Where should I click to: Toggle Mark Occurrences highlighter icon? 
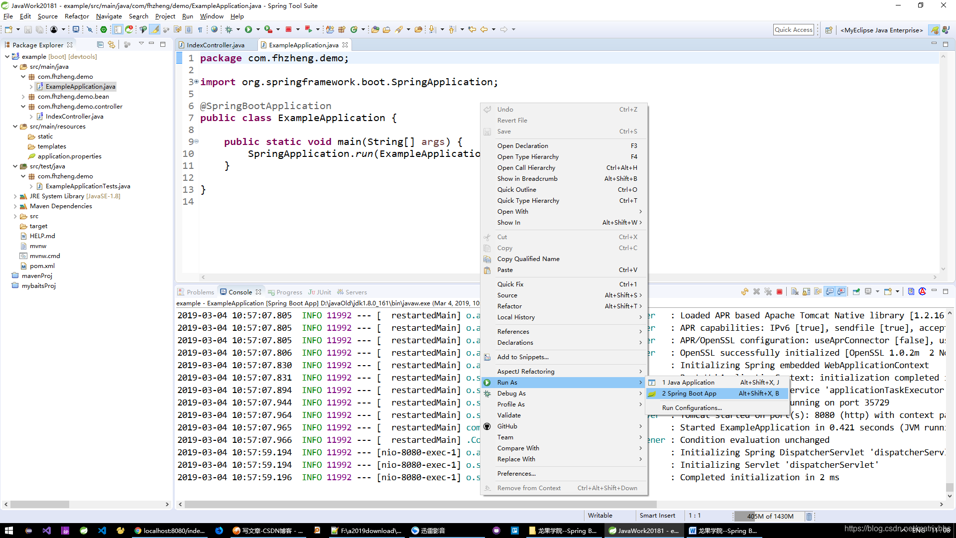[x=155, y=29]
